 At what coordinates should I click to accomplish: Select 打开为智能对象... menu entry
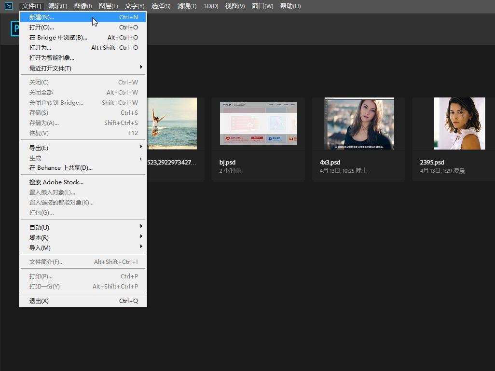coord(52,57)
